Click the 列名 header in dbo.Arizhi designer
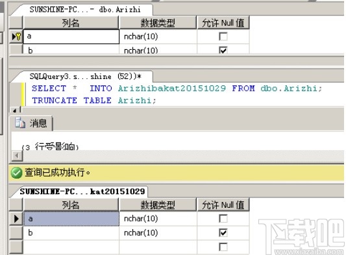 coord(71,23)
